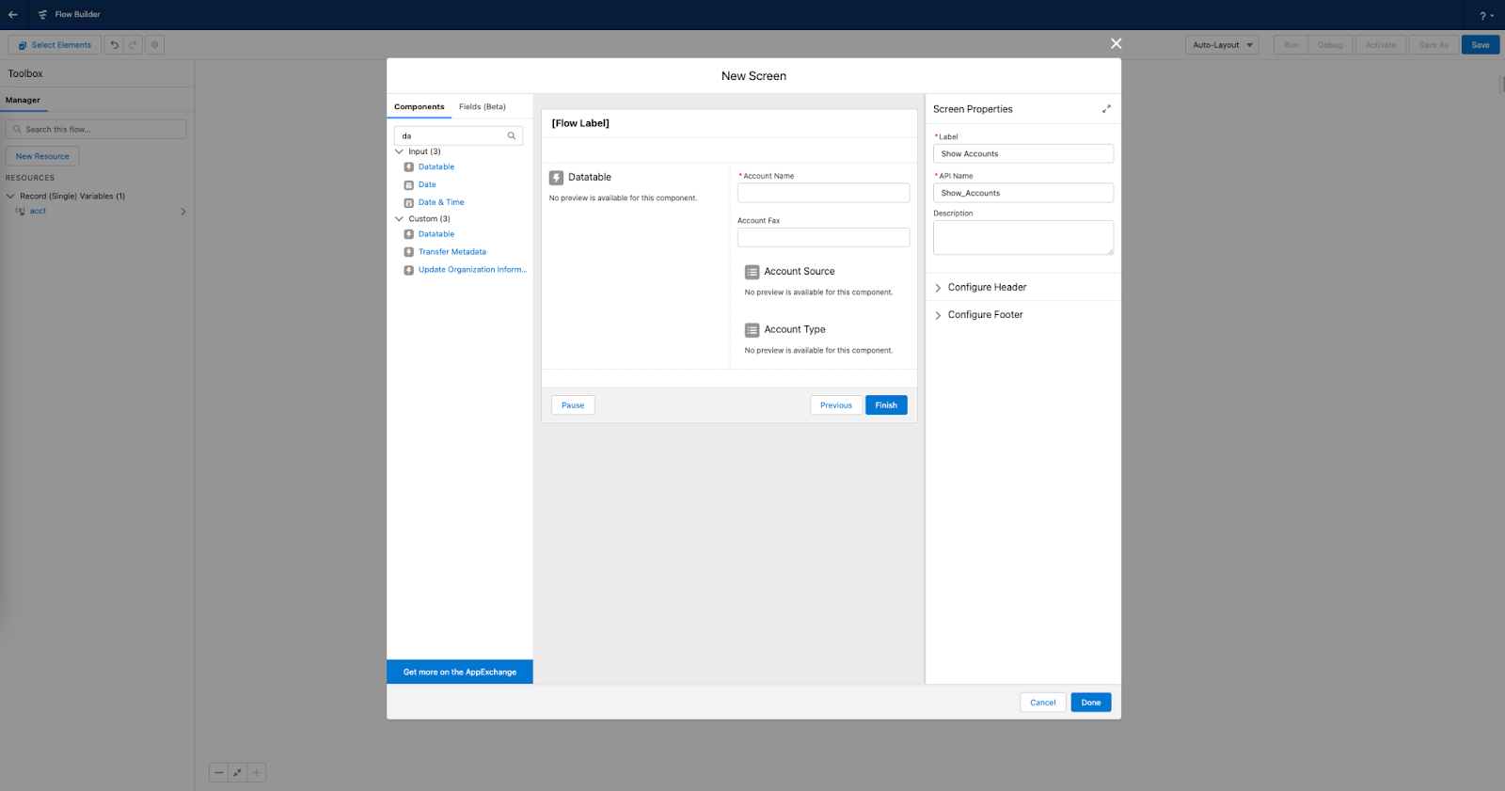Image resolution: width=1505 pixels, height=791 pixels.
Task: Open details arrow for acct resource
Action: [x=183, y=212]
